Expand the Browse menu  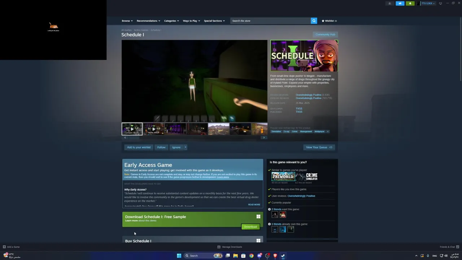click(x=127, y=21)
